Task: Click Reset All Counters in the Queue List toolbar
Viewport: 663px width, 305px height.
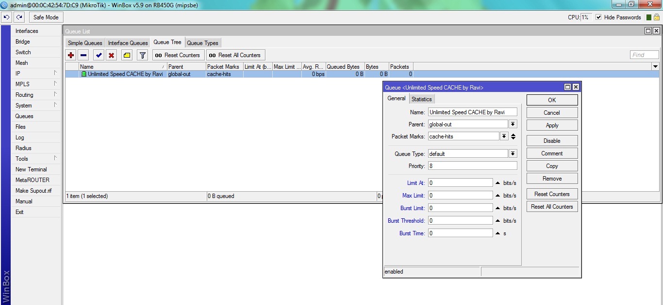Action: point(235,55)
